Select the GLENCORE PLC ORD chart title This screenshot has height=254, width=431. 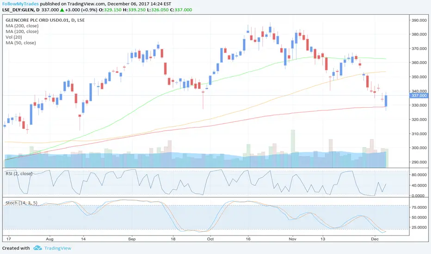(45, 20)
